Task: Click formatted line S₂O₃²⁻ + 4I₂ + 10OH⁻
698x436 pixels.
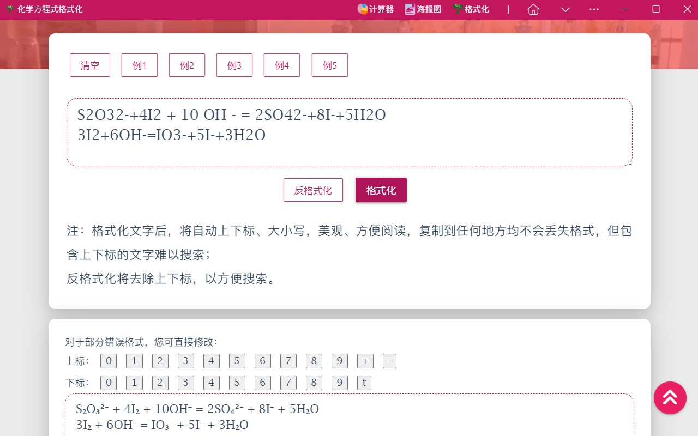Action: (197, 409)
